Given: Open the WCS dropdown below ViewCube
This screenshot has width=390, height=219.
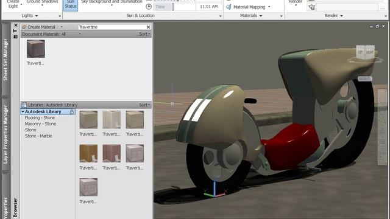Looking at the screenshot, I should (x=365, y=78).
